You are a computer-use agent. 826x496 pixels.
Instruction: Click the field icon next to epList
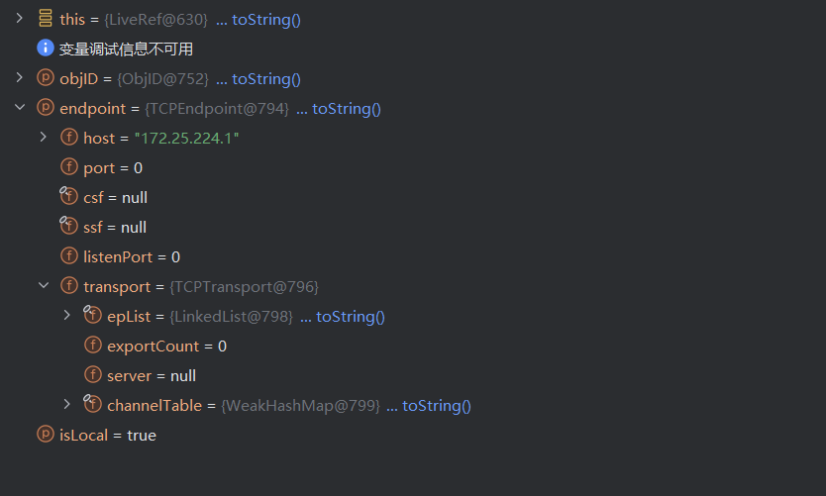(x=92, y=315)
